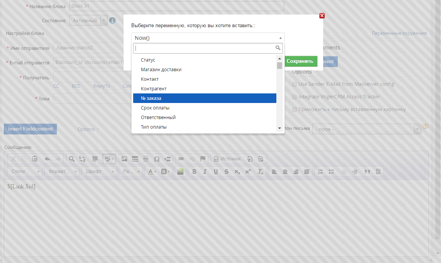Choose Срок оплаты in the dropdown list
This screenshot has height=263, width=441.
205,108
